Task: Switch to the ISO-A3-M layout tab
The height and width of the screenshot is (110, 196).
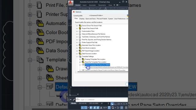Action: [83, 103]
